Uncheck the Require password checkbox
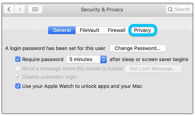The image size is (195, 116). coord(18,59)
